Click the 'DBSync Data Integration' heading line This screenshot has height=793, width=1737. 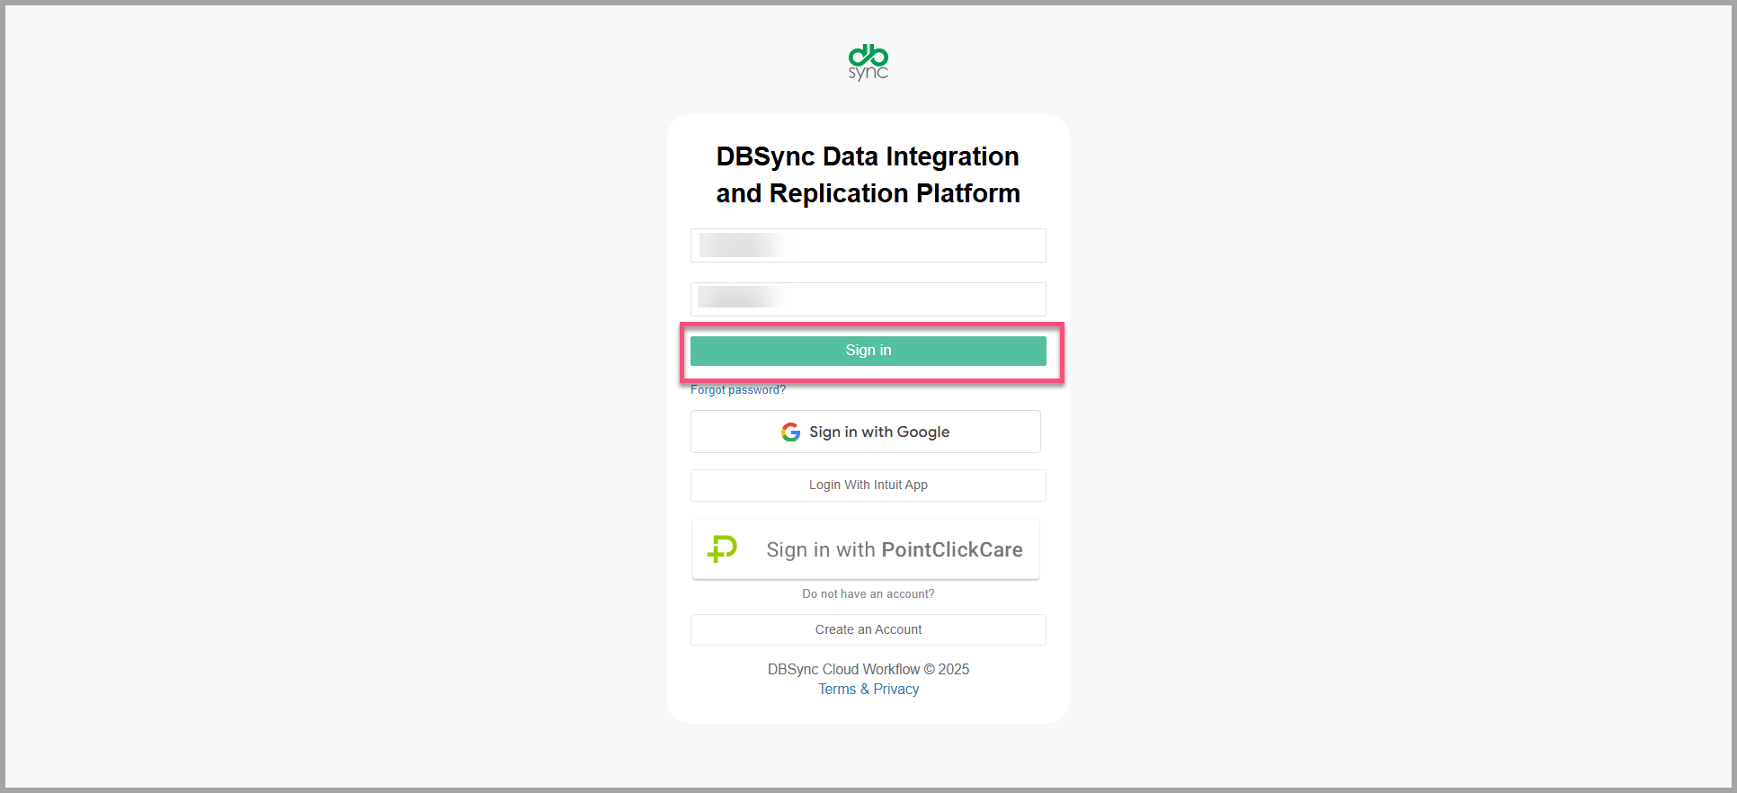pyautogui.click(x=868, y=156)
